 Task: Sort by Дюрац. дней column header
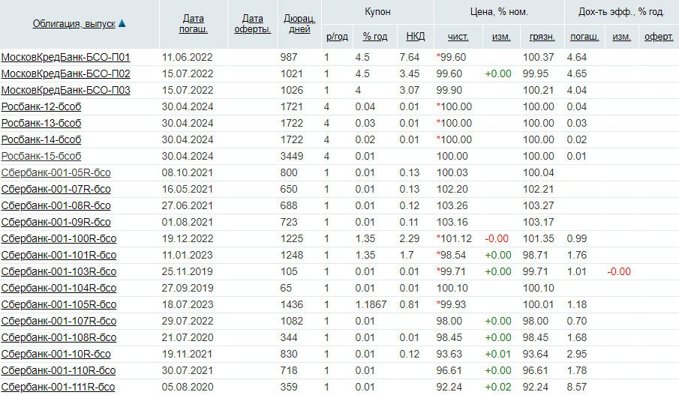299,24
